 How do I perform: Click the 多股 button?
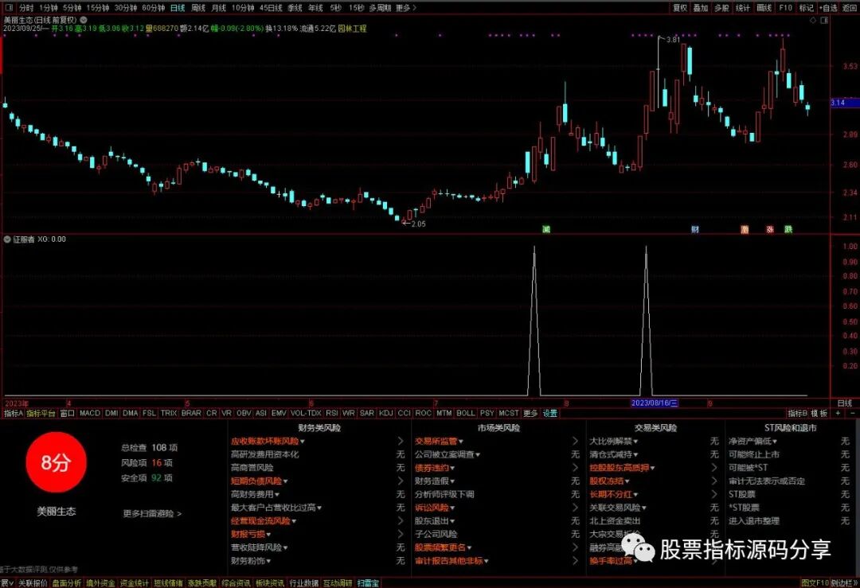pos(721,8)
